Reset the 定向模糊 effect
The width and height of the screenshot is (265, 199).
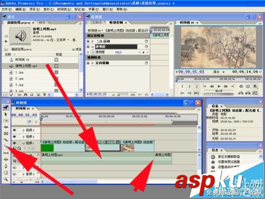[x=146, y=63]
